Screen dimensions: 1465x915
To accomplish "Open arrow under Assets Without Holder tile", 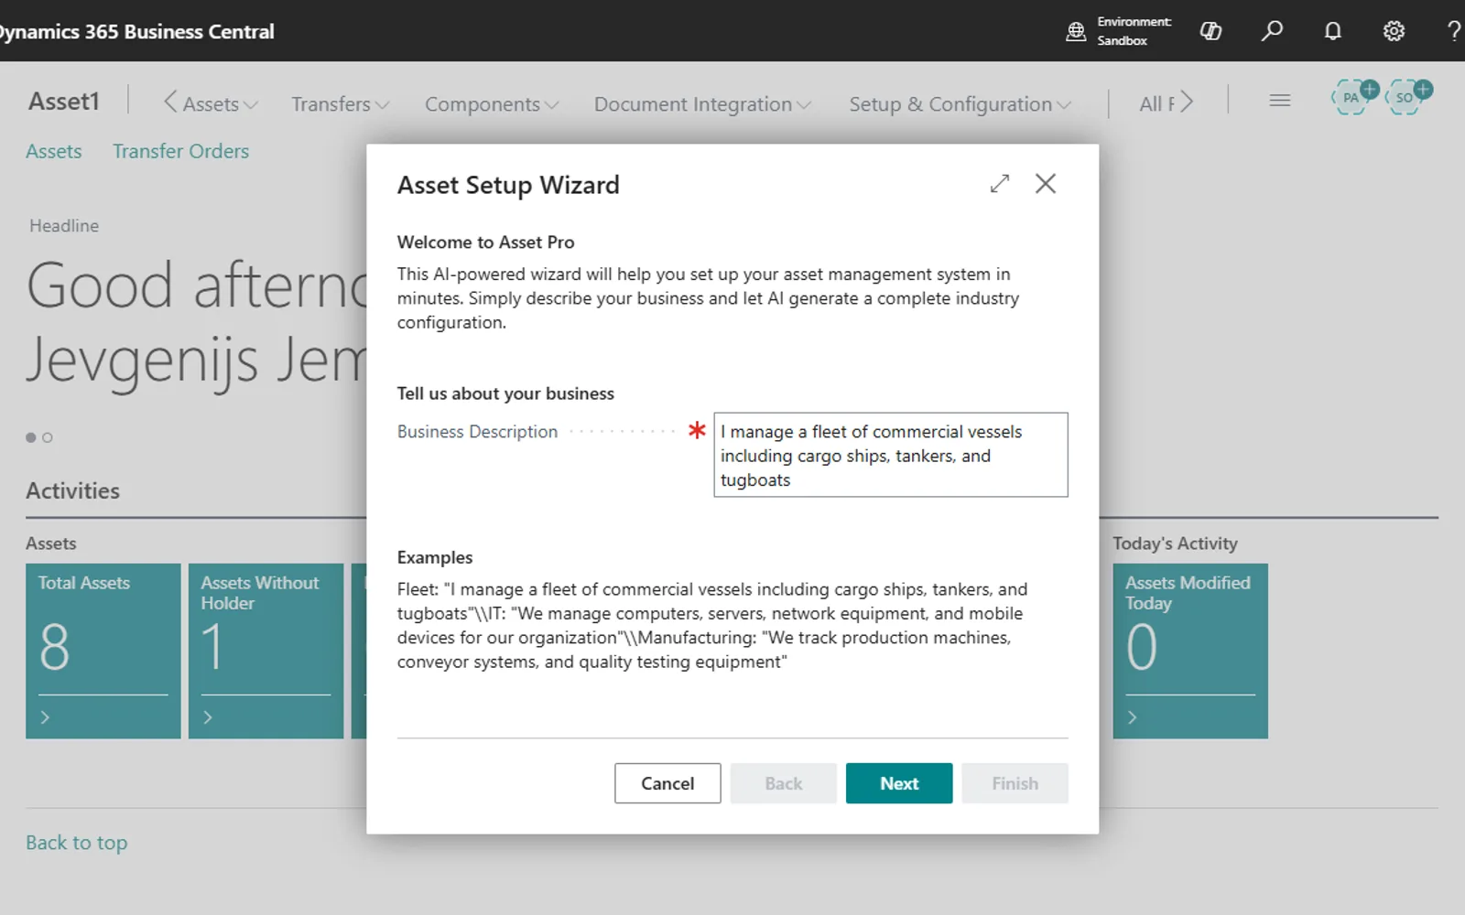I will (208, 717).
